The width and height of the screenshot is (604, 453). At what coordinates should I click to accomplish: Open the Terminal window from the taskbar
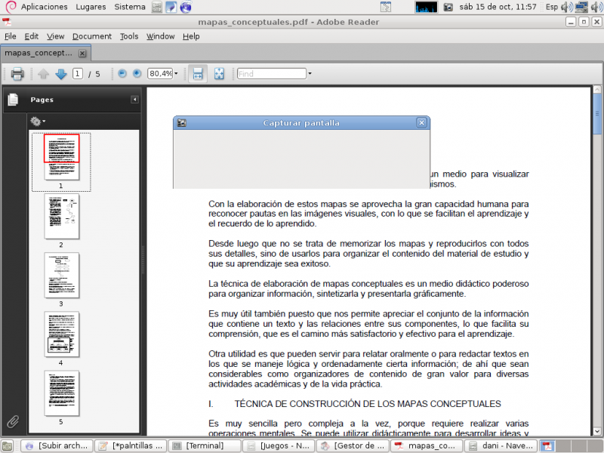(204, 445)
